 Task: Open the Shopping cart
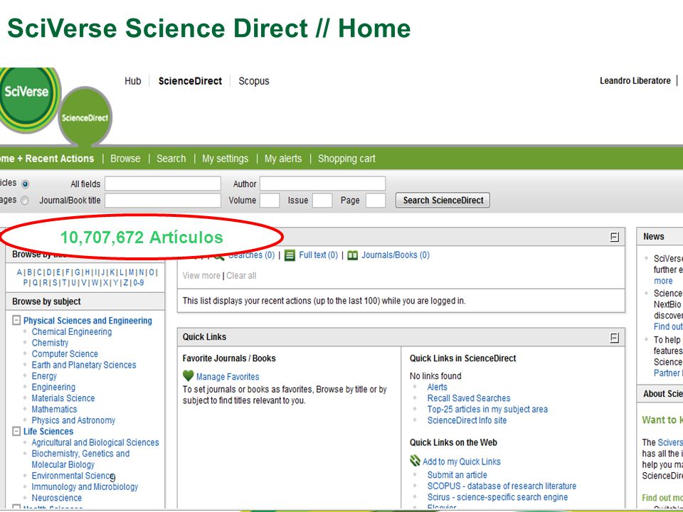point(346,159)
